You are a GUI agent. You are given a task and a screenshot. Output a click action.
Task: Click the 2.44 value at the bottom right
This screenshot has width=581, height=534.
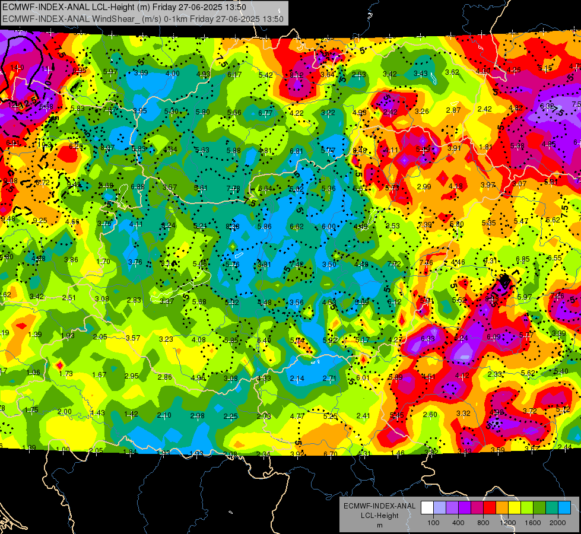click(564, 447)
